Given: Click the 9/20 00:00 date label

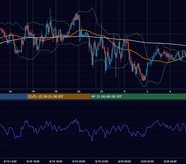Looking at the screenshot, I should [x=124, y=161].
